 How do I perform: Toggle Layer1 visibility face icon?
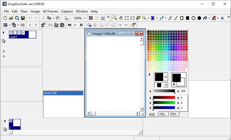(x=11, y=33)
